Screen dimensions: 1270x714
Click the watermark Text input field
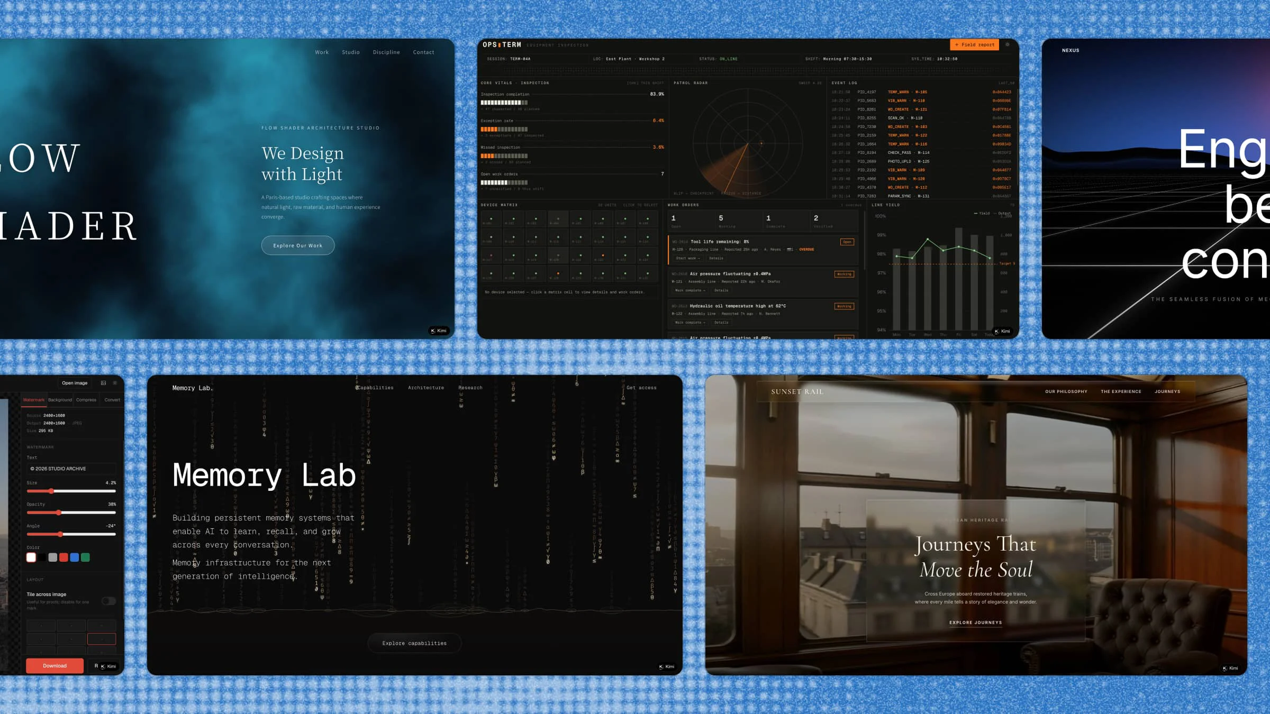click(71, 469)
